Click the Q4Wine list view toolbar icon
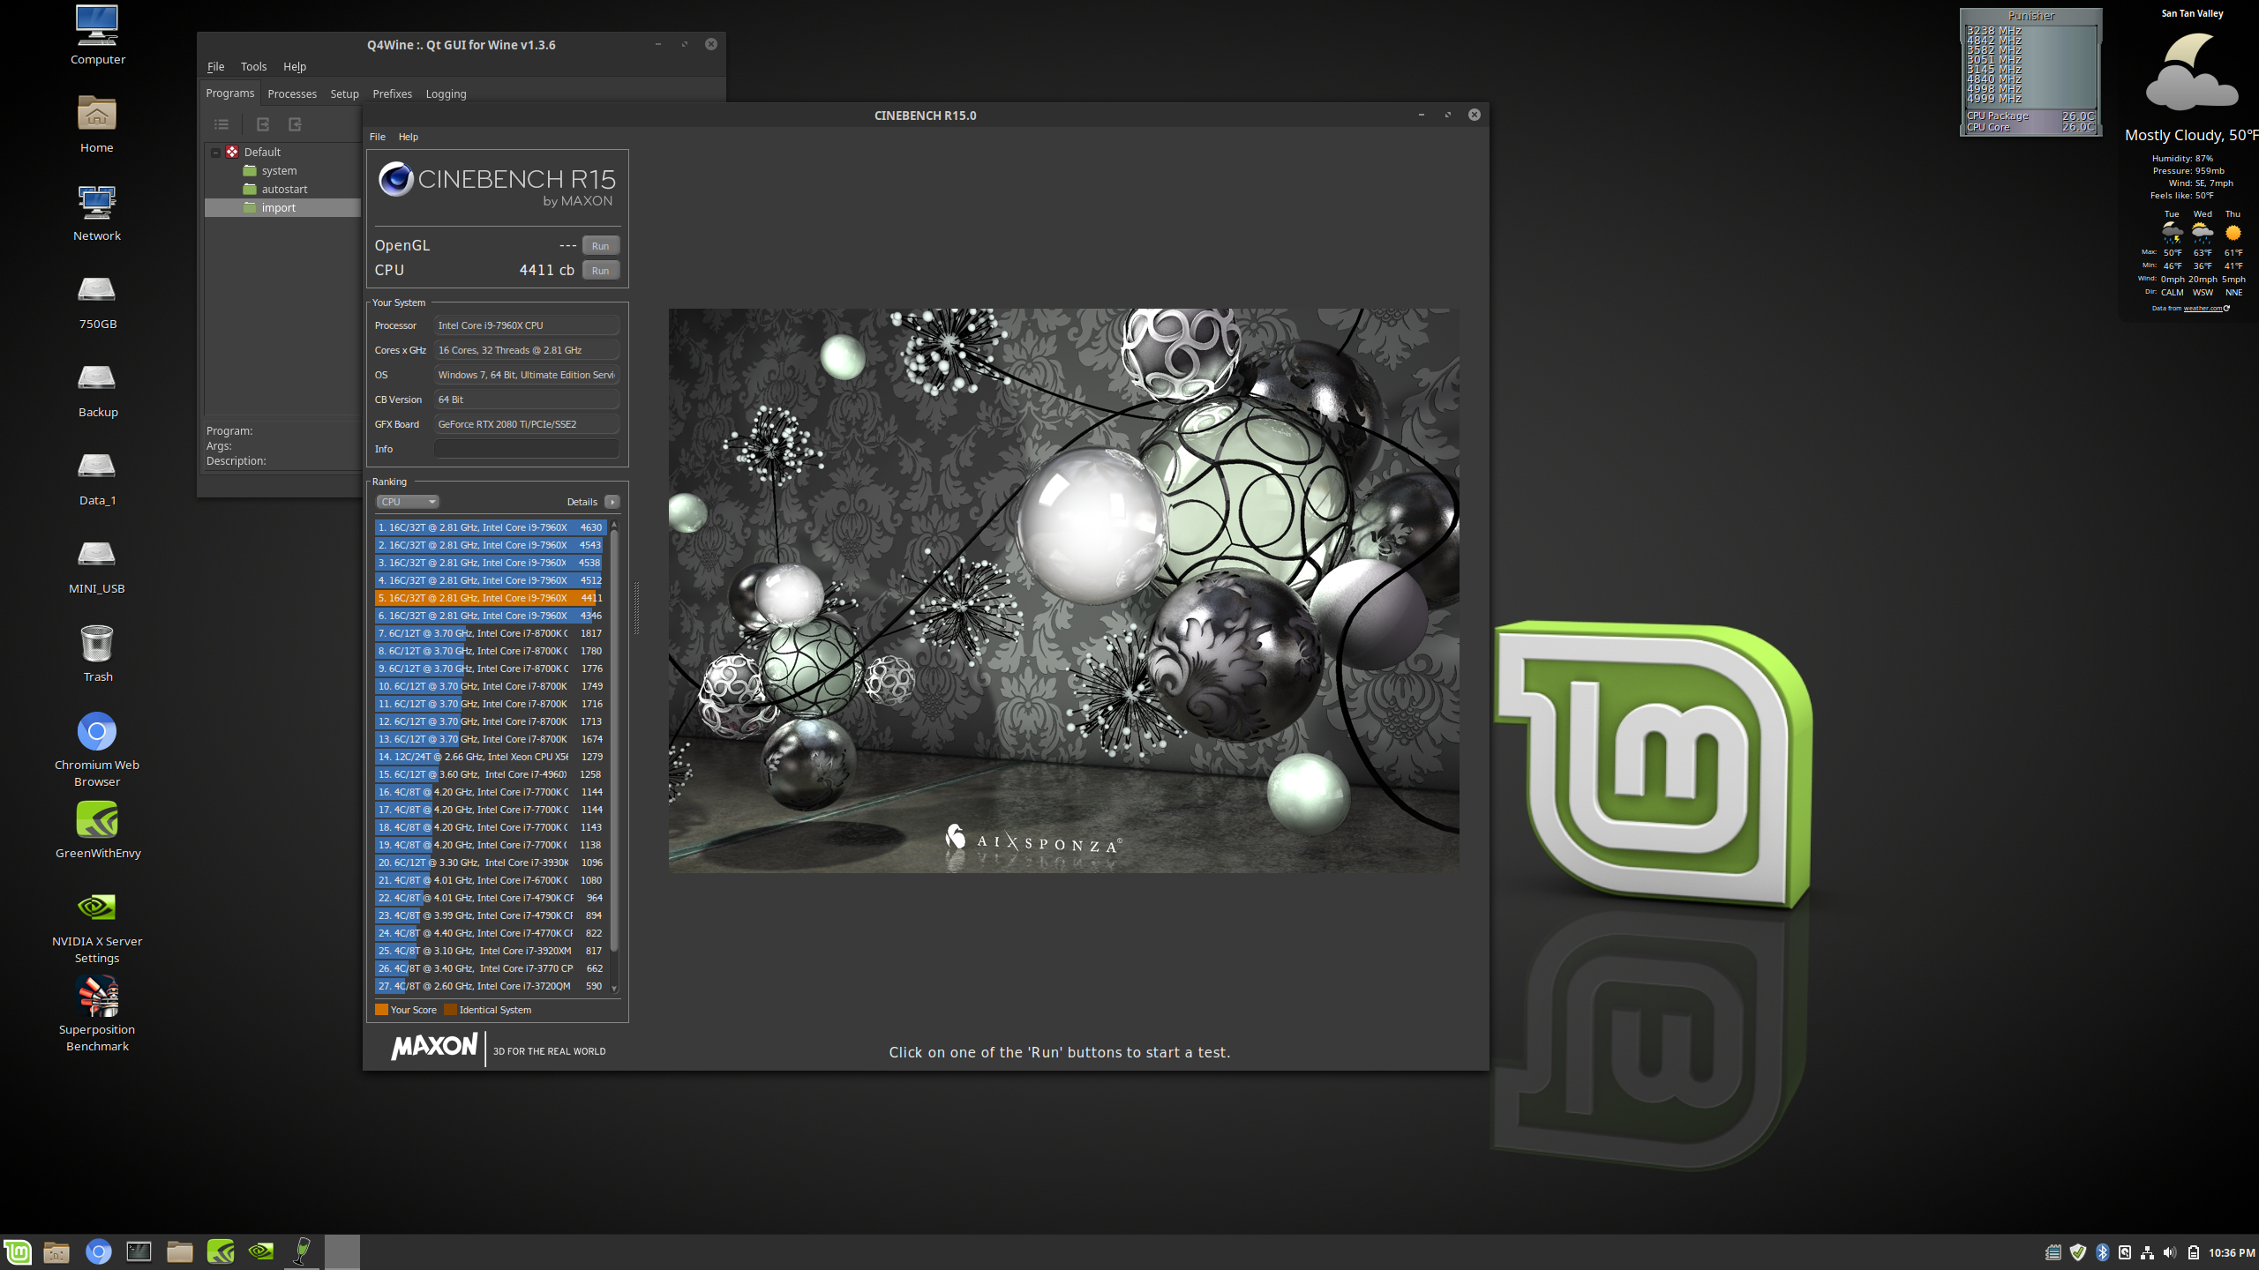2259x1270 pixels. (x=221, y=124)
